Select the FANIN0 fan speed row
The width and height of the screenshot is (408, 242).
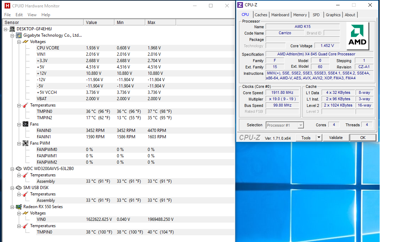[135, 130]
